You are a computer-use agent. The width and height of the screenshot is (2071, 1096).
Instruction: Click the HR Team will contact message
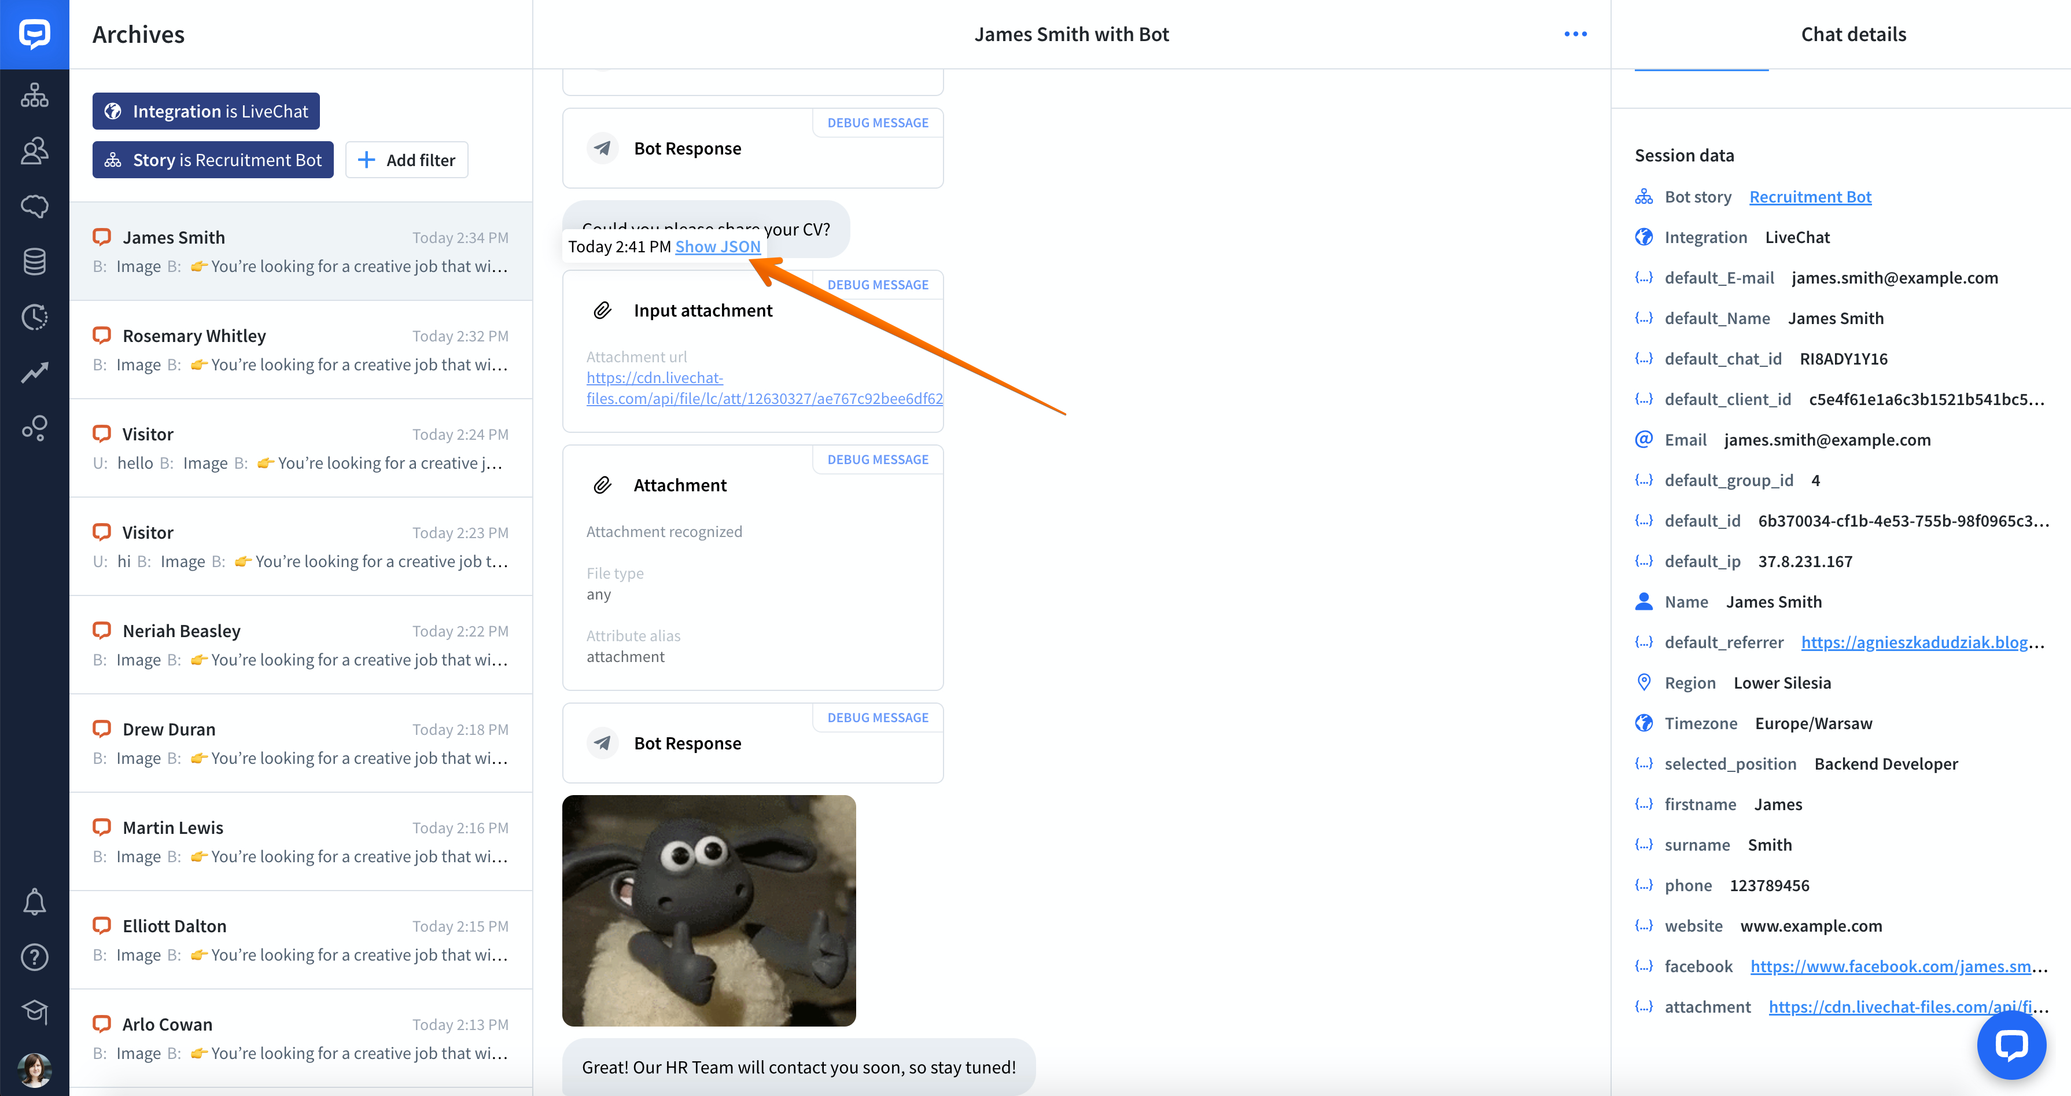(798, 1067)
